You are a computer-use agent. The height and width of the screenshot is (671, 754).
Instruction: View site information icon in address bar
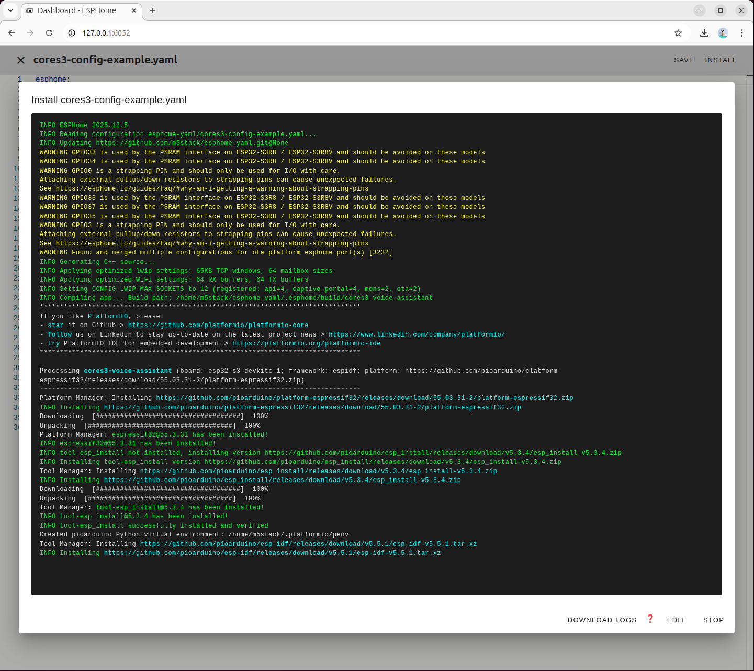pos(72,33)
